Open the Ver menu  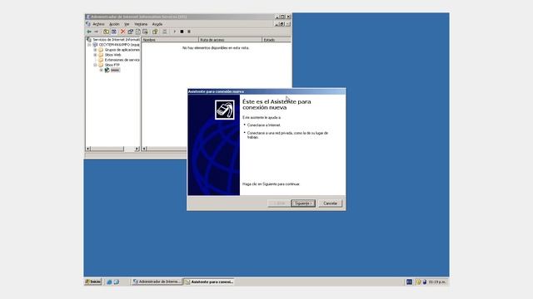[x=127, y=24]
